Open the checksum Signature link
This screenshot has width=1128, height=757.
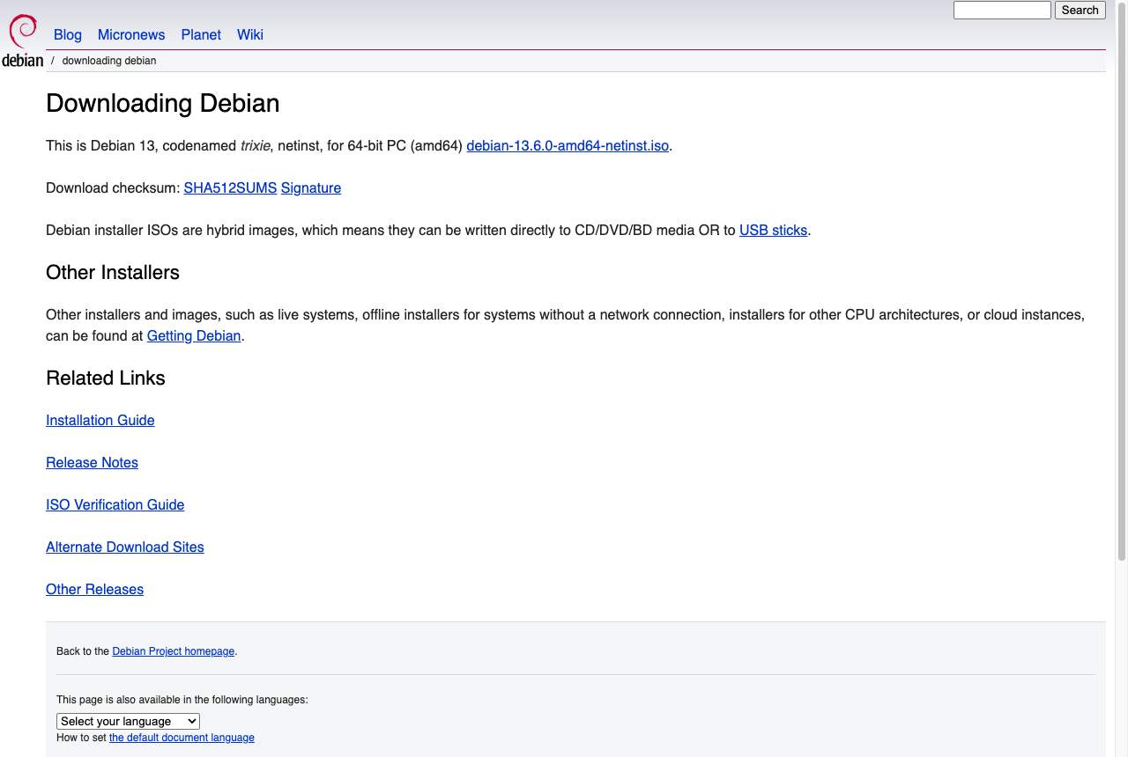pyautogui.click(x=311, y=187)
